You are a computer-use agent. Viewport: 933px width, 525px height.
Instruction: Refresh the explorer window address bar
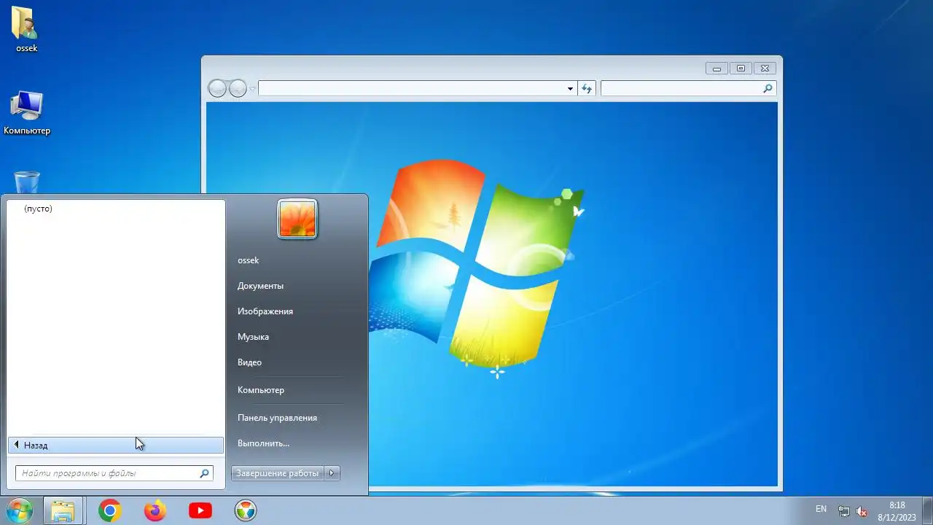point(587,88)
